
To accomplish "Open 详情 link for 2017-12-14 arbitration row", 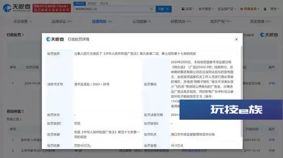I will (x=271, y=150).
